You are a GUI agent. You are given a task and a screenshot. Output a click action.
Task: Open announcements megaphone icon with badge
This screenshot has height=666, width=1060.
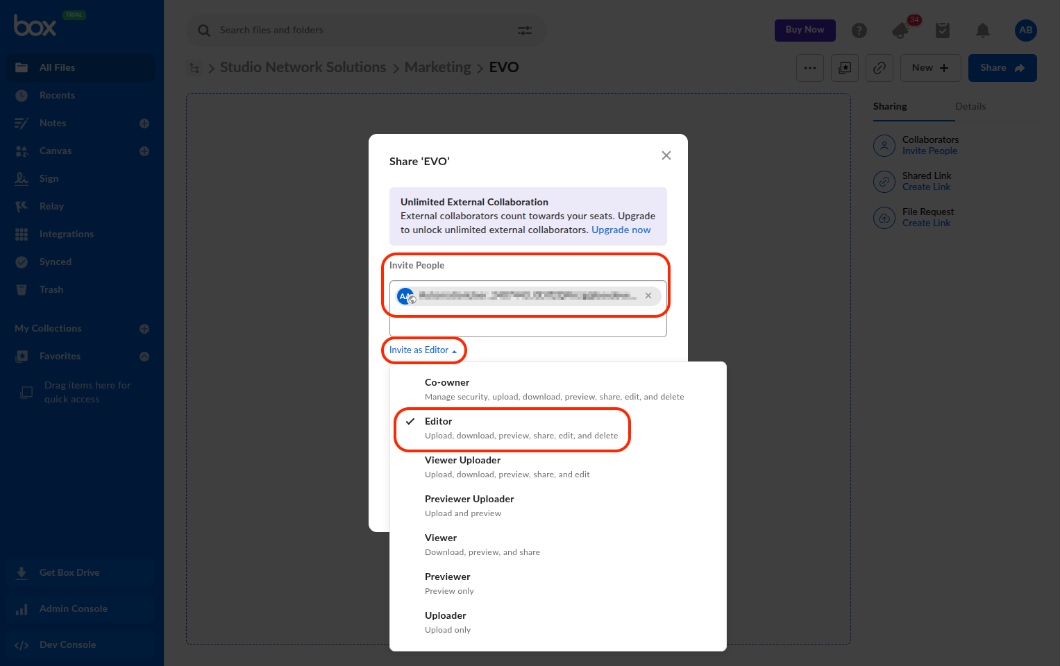[x=902, y=31]
